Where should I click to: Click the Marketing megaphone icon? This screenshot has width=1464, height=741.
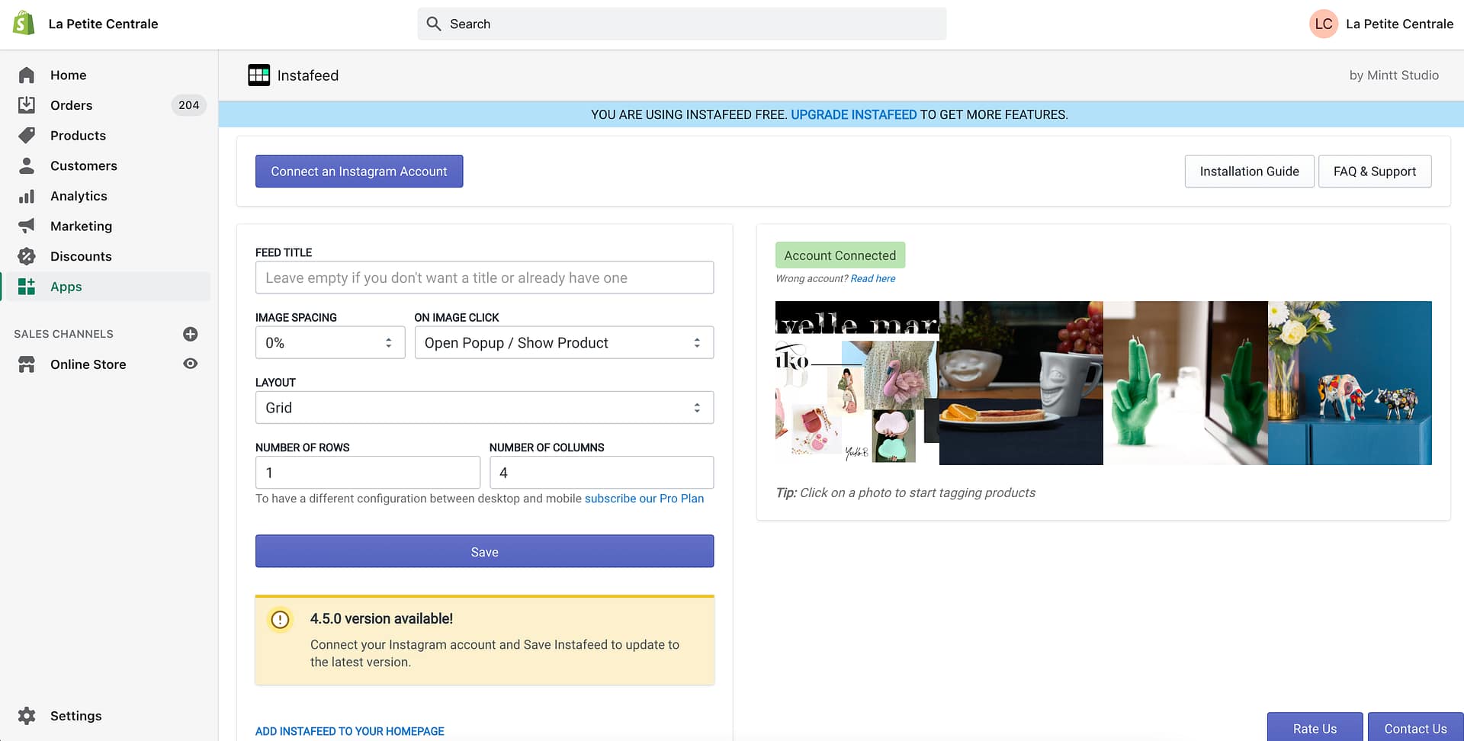pyautogui.click(x=27, y=226)
